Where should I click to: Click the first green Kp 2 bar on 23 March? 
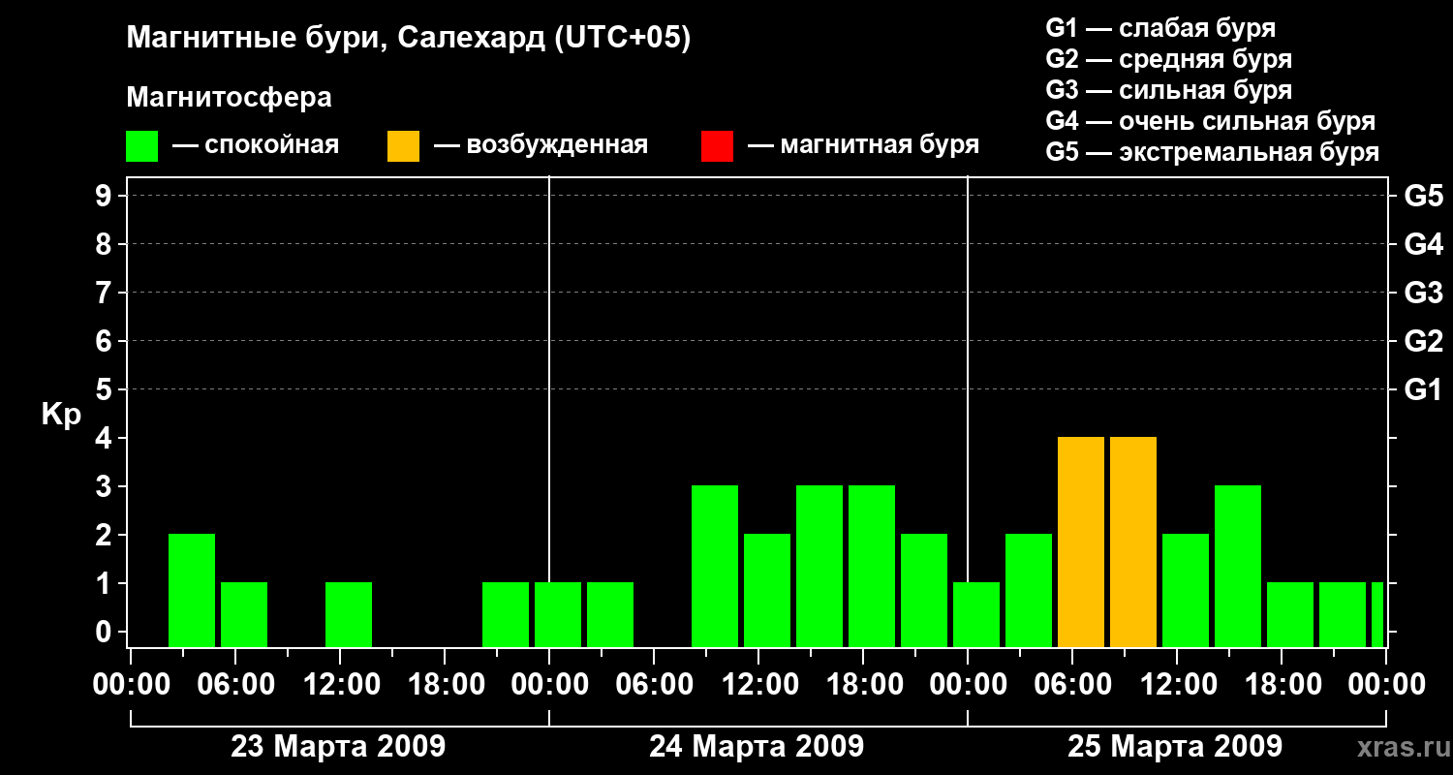point(192,590)
